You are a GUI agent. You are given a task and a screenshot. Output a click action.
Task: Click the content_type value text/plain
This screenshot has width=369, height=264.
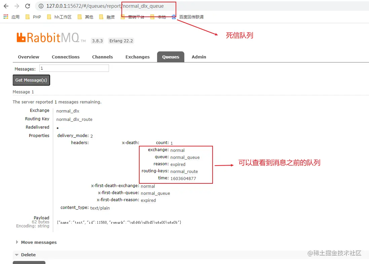click(100, 208)
